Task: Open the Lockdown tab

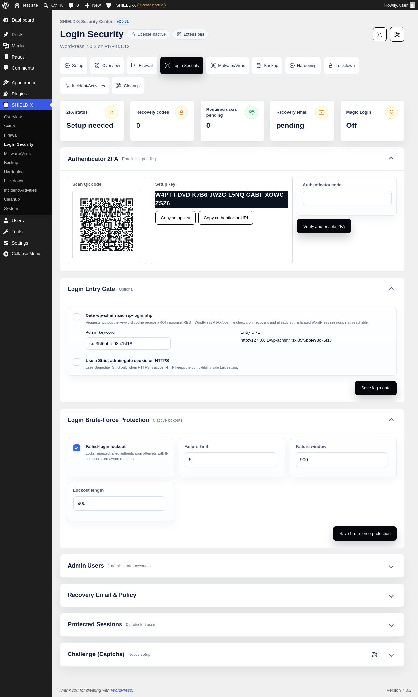Action: [341, 65]
